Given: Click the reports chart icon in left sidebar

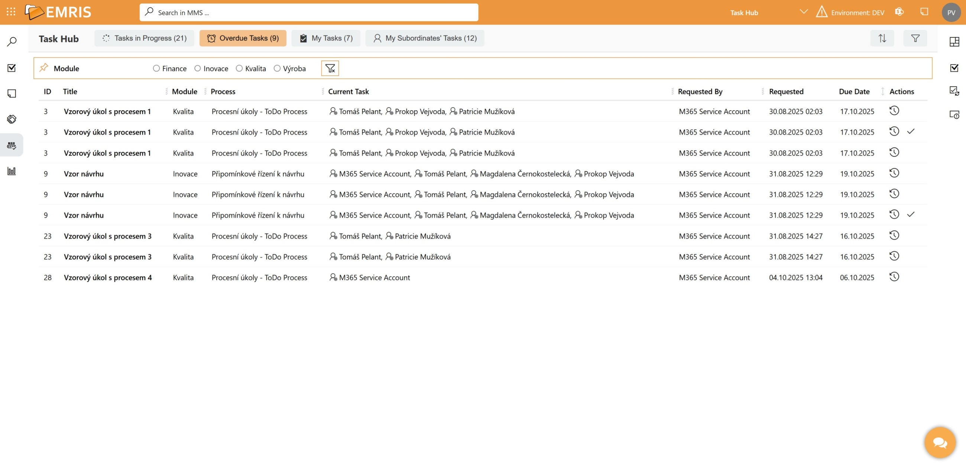Looking at the screenshot, I should point(12,171).
